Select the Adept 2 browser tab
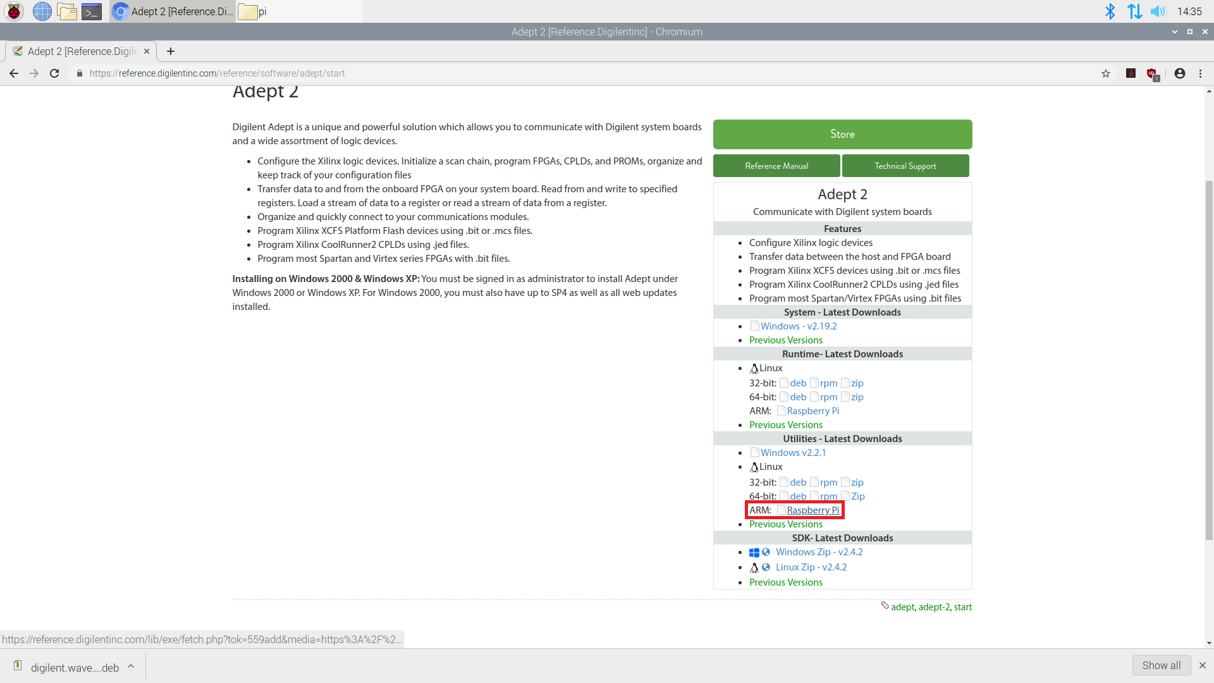This screenshot has width=1214, height=683. 81,51
